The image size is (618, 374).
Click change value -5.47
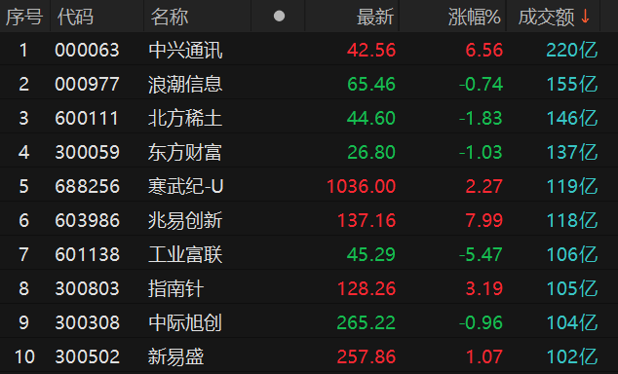pos(481,254)
